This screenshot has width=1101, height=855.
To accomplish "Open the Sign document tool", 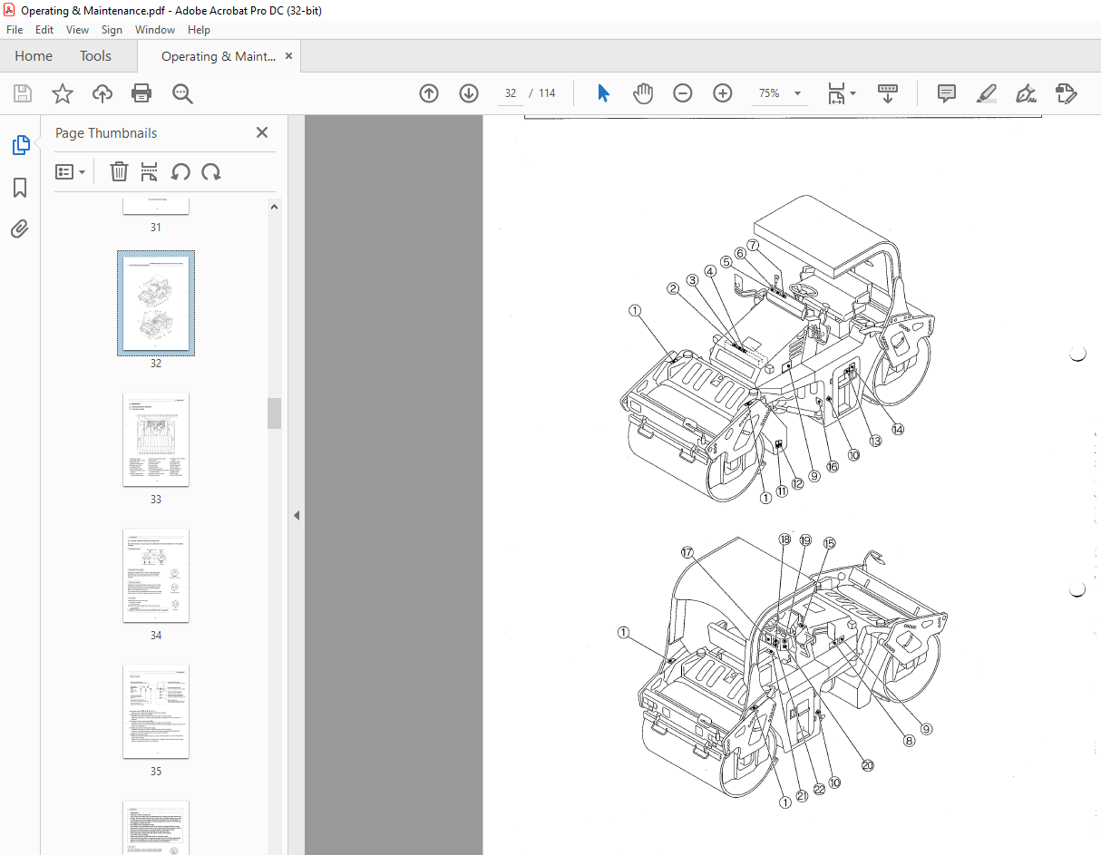I will 1027,93.
